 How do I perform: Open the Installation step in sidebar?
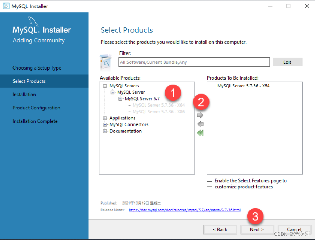pyautogui.click(x=24, y=95)
